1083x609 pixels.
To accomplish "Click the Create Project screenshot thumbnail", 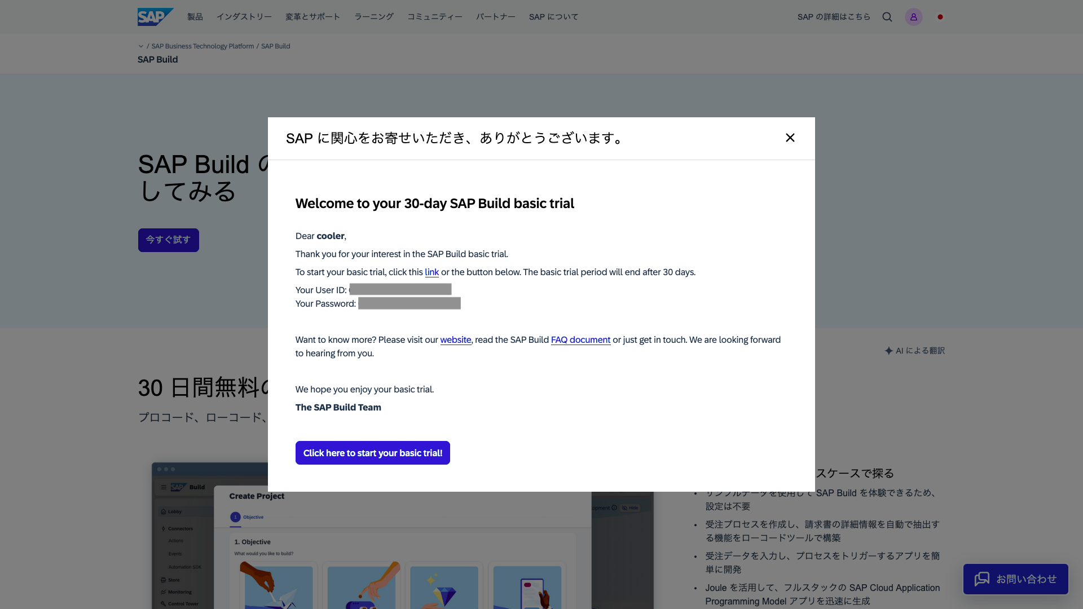I will click(x=402, y=550).
